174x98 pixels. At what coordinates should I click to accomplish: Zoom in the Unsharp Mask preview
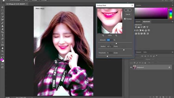tap(116, 35)
